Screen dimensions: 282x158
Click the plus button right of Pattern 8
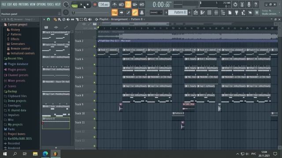pyautogui.click(x=189, y=12)
